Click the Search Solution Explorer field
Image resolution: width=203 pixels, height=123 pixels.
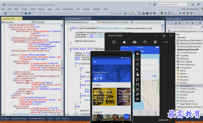tap(184, 27)
